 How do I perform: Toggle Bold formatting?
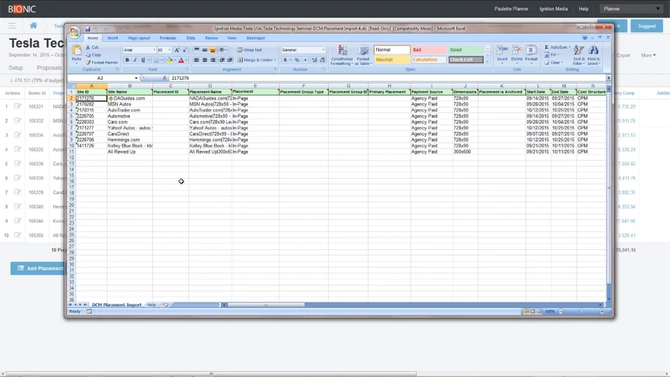pos(128,61)
